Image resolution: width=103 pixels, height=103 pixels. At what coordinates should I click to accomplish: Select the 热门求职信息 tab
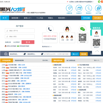click(x=71, y=60)
